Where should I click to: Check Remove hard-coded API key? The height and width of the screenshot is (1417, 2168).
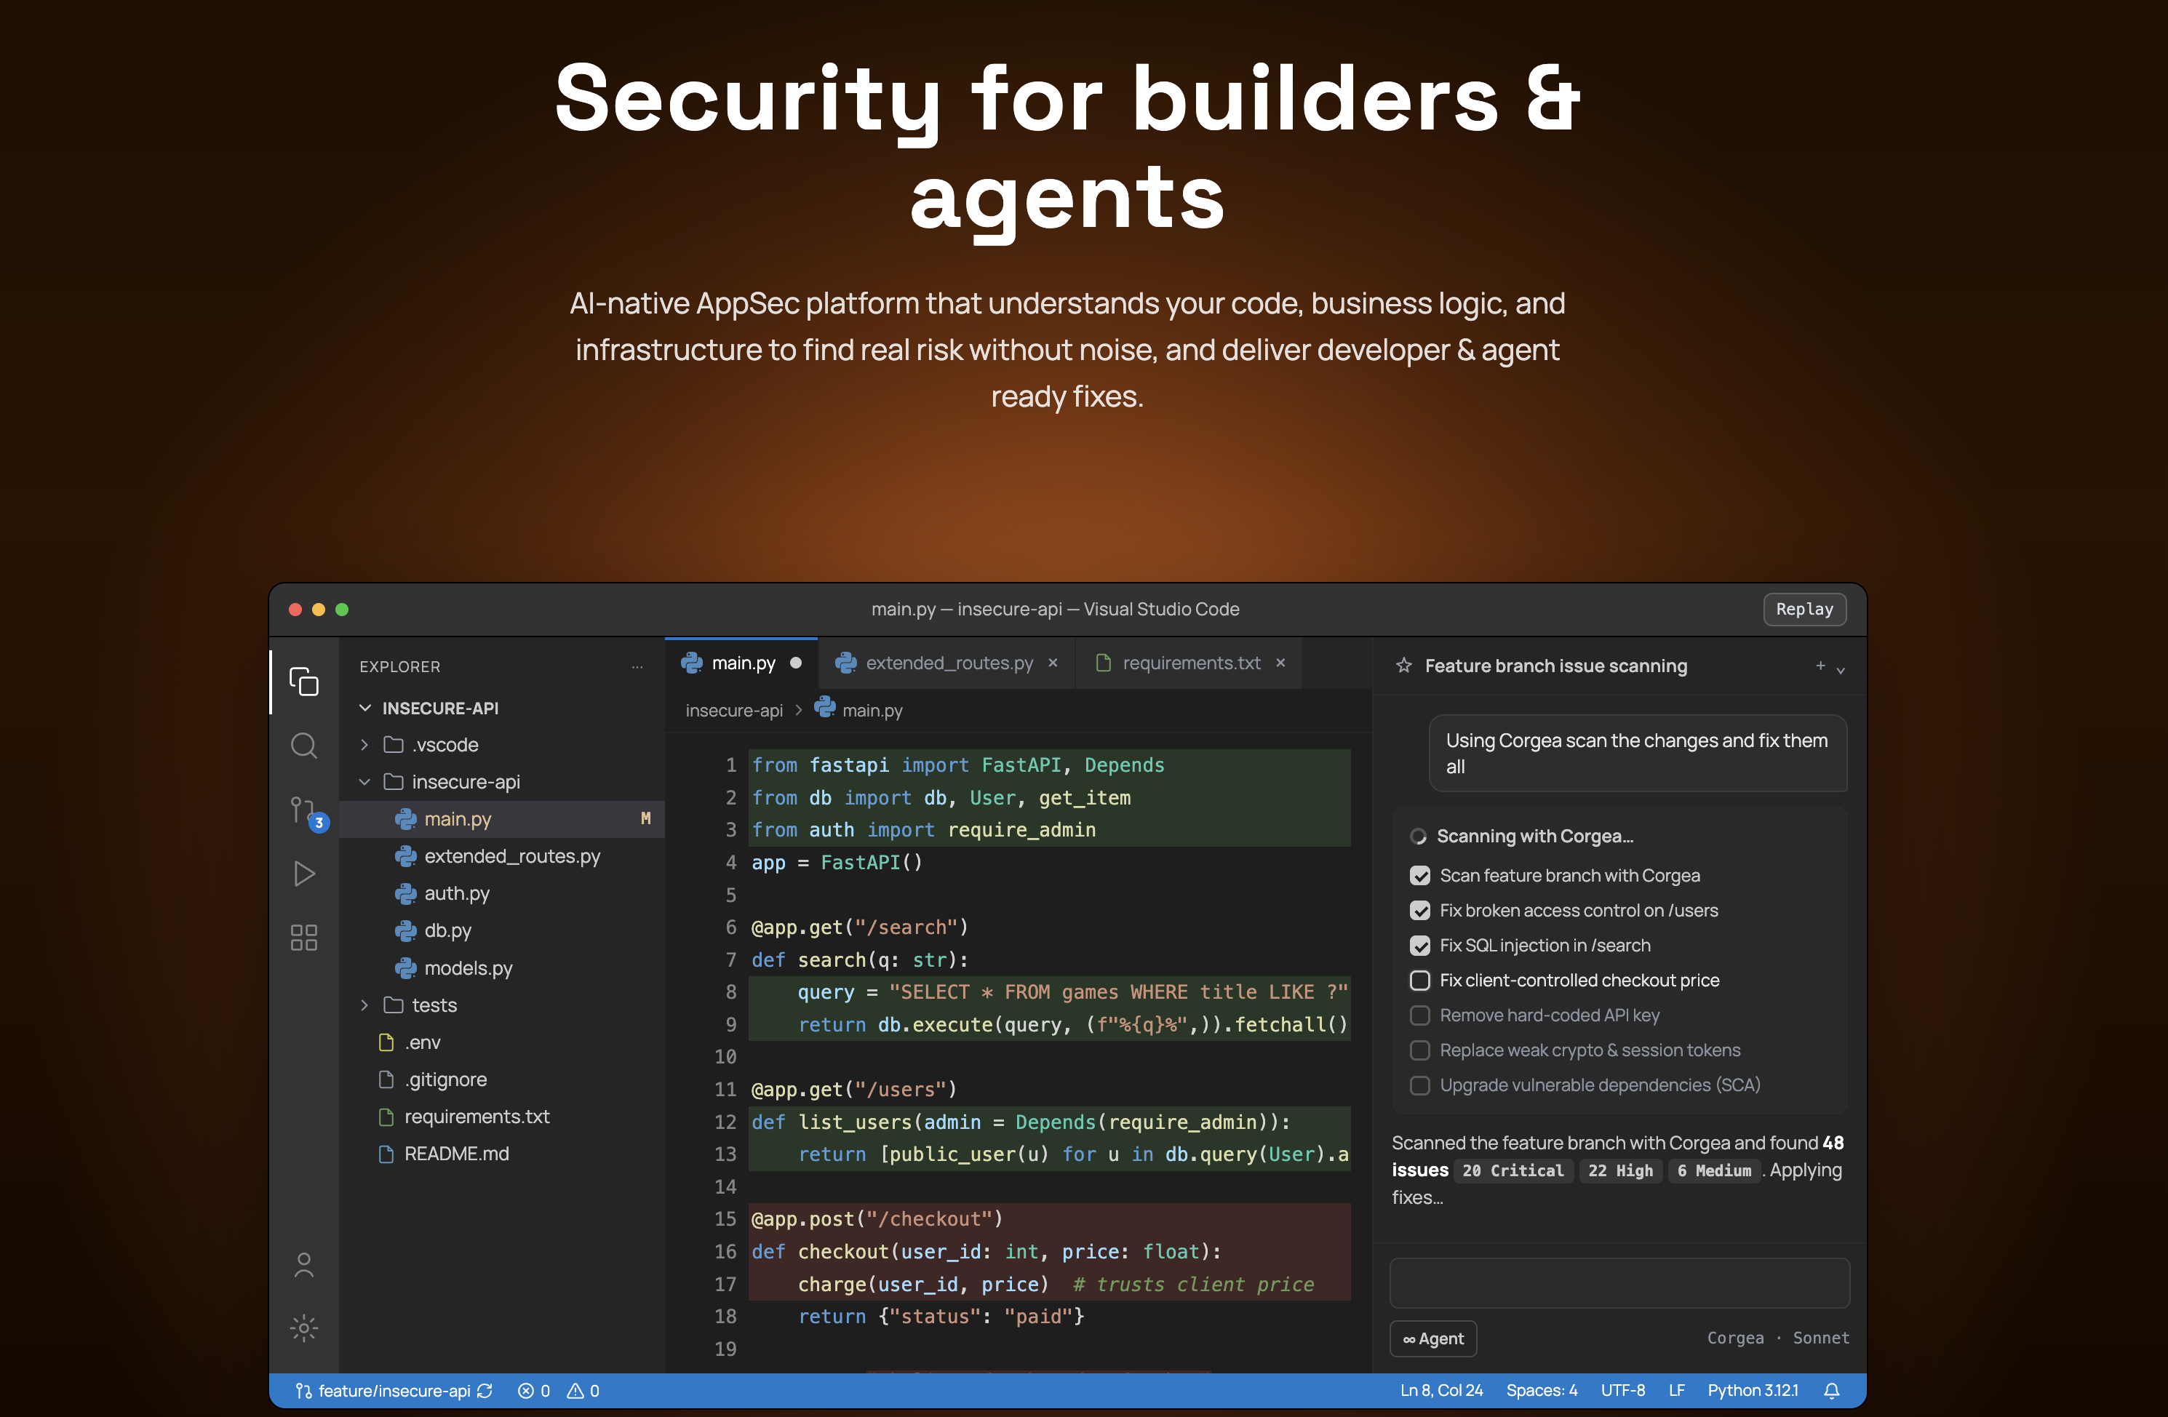(x=1419, y=1015)
